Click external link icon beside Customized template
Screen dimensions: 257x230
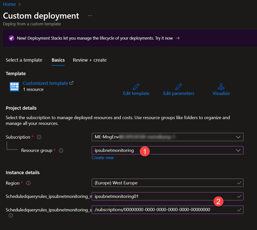(71, 83)
